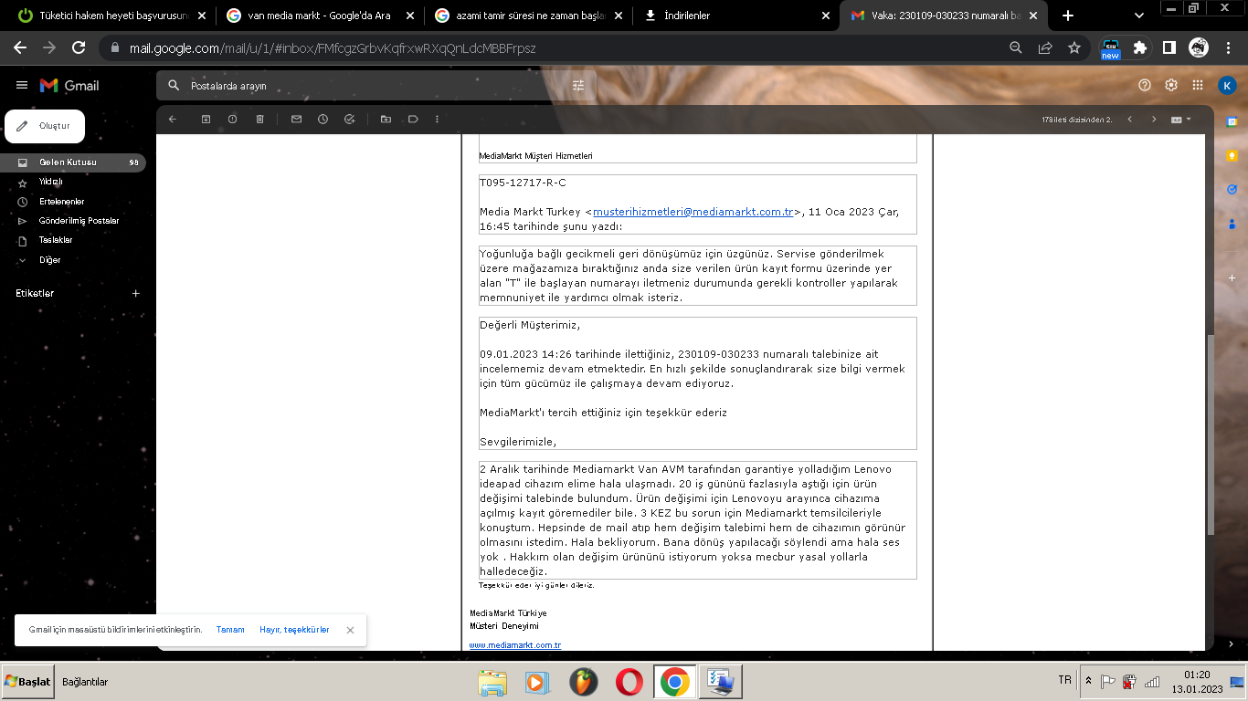1248x701 pixels.
Task: Open Google Tasks in the side panel
Action: (1232, 189)
